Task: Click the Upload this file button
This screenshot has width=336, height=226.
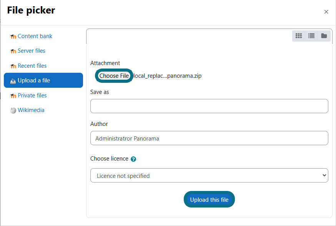Action: 209,199
